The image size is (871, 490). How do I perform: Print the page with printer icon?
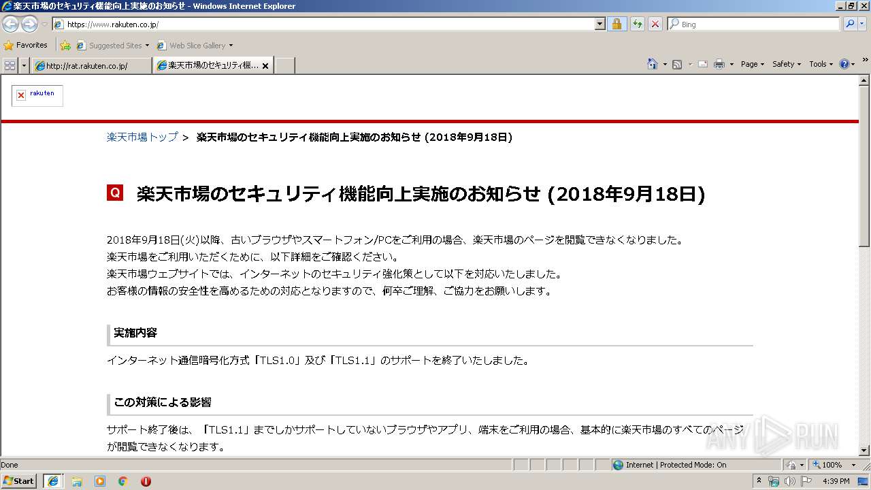[x=719, y=64]
